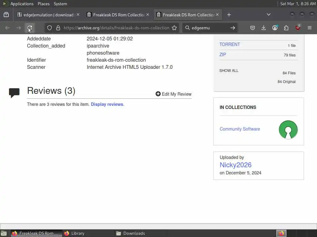Switch to the middle Freakleak DS Rom tab
The height and width of the screenshot is (237, 317).
tap(118, 15)
